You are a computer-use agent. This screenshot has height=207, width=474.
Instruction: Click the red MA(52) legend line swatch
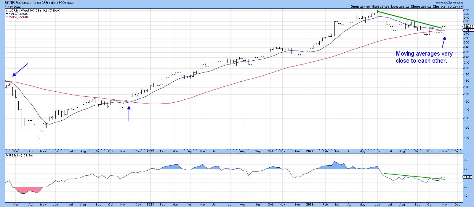(6, 17)
